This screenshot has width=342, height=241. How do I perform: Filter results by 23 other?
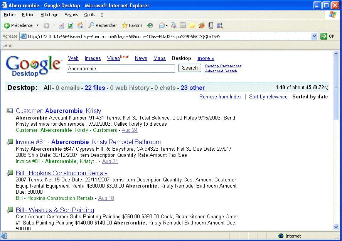(x=193, y=88)
